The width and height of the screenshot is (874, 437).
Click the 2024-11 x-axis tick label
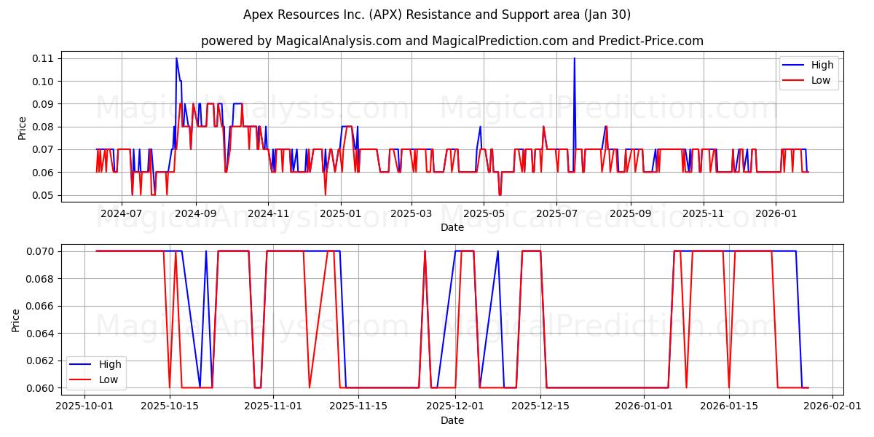coord(268,214)
